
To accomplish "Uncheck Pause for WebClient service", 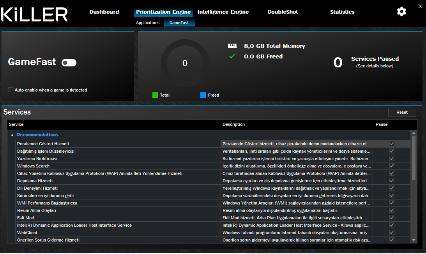I will [x=392, y=233].
